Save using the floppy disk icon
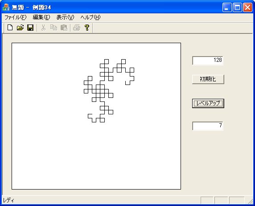 pyautogui.click(x=30, y=28)
